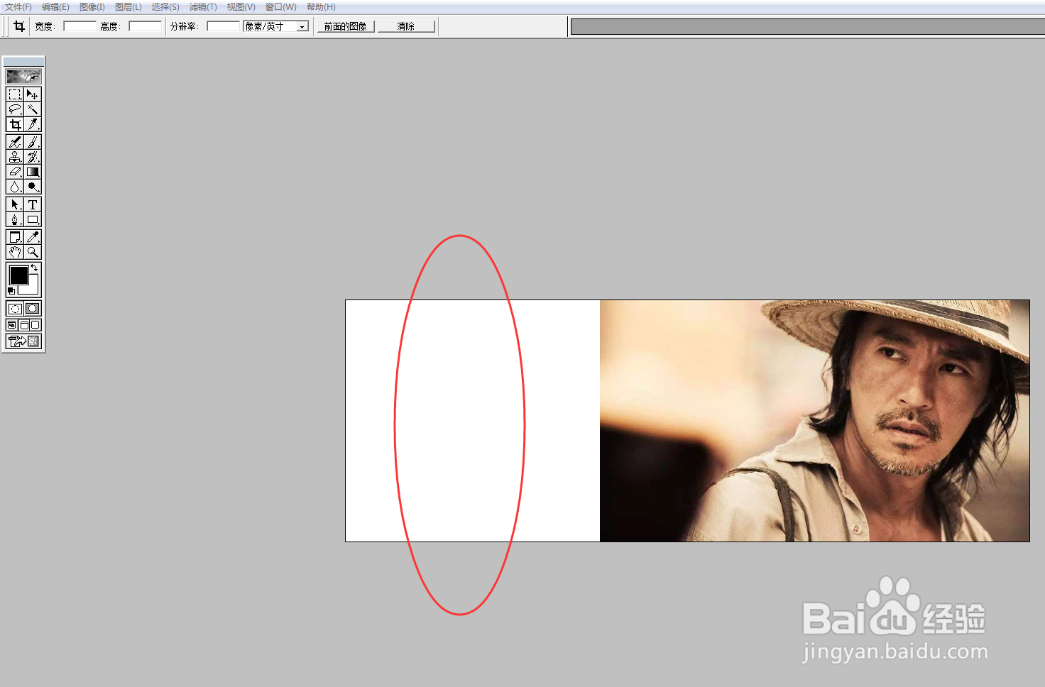Switch to Quick Mask mode
The height and width of the screenshot is (687, 1045).
coord(33,309)
